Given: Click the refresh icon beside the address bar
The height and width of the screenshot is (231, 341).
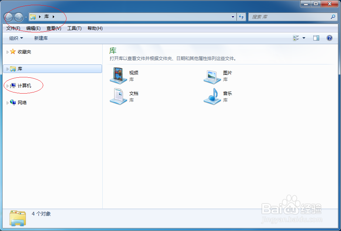Looking at the screenshot, I should click(241, 17).
